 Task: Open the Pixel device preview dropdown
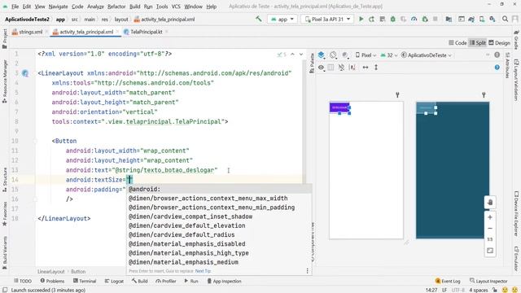[366, 55]
